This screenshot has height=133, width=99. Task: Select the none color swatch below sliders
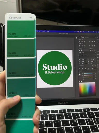[x=80, y=81]
